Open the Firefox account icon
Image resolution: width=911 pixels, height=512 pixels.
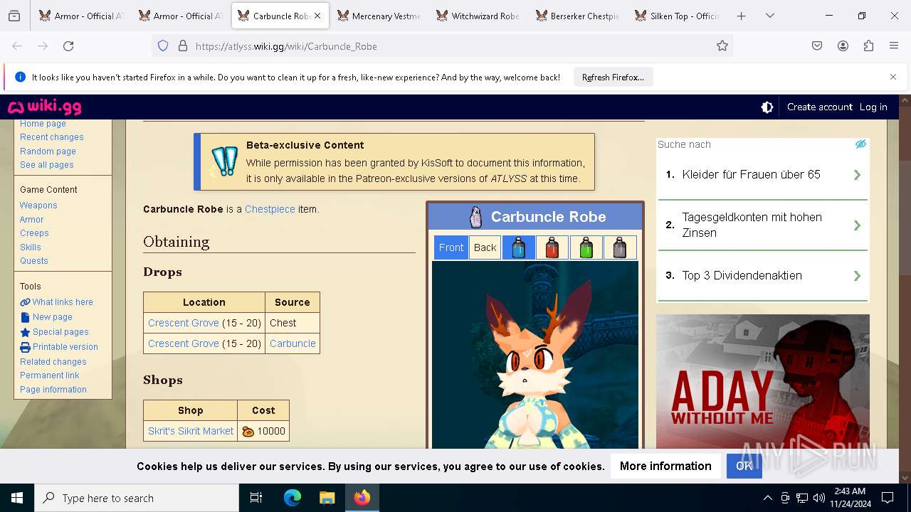point(843,46)
